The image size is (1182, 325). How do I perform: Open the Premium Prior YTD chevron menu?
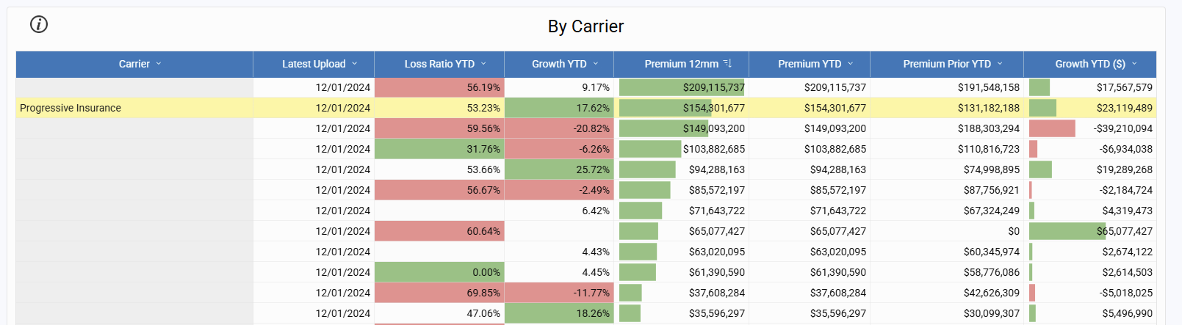(1000, 64)
